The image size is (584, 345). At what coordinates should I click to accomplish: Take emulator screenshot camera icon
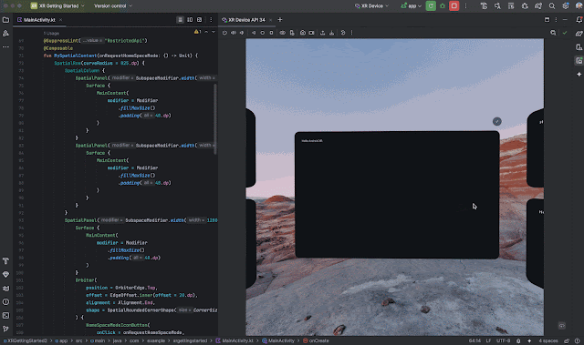[x=303, y=33]
